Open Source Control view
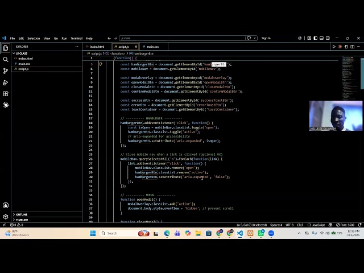 [x=6, y=71]
